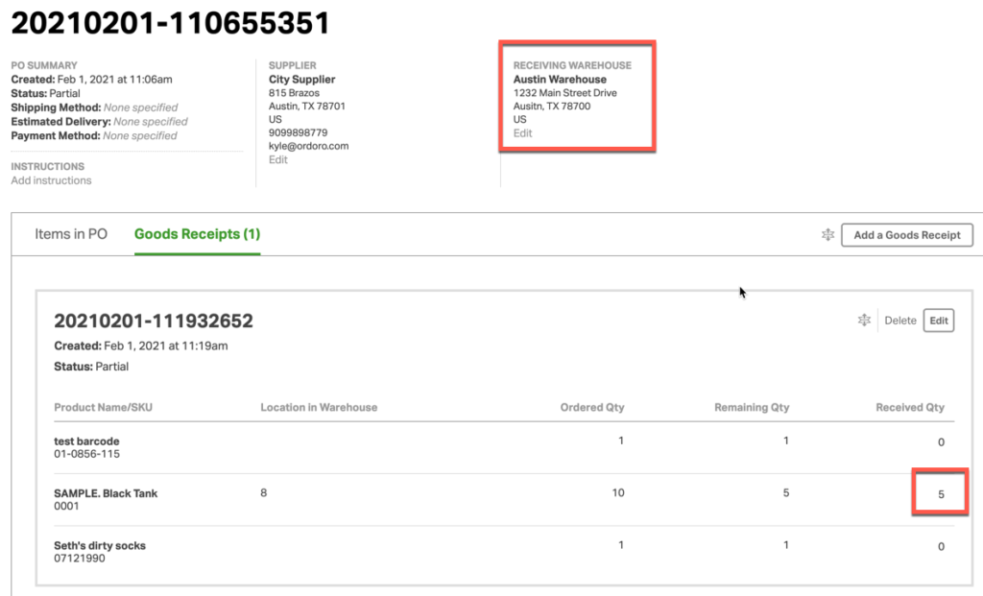983x596 pixels.
Task: Click the test barcode product name
Action: (88, 441)
